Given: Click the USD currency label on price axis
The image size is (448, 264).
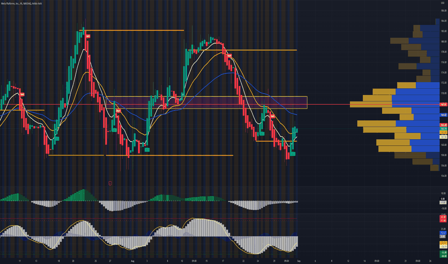Looking at the screenshot, I should pos(443,3).
